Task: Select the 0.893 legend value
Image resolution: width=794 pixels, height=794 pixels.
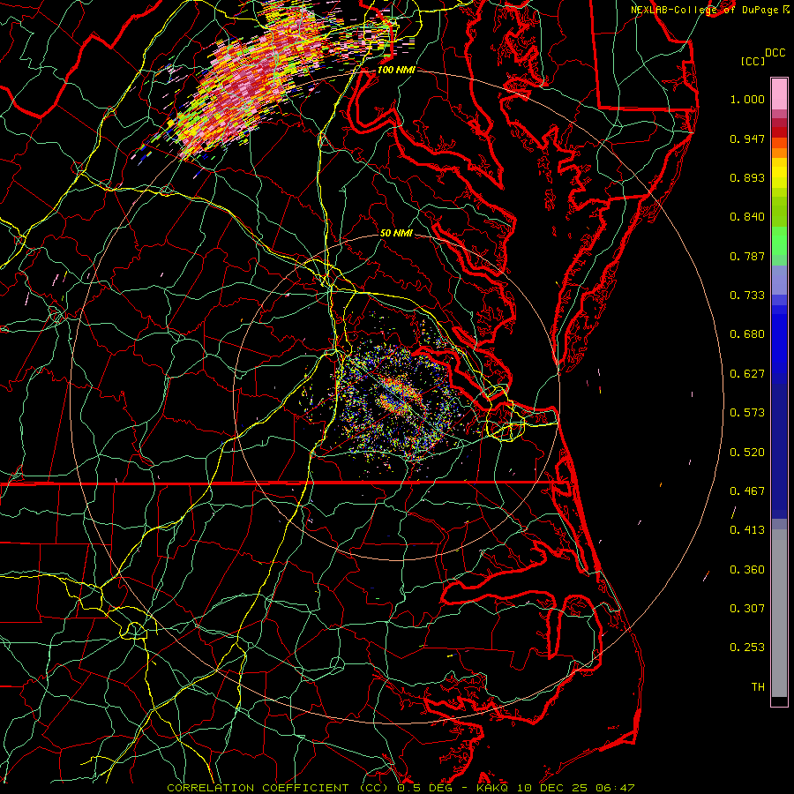Action: pyautogui.click(x=747, y=177)
